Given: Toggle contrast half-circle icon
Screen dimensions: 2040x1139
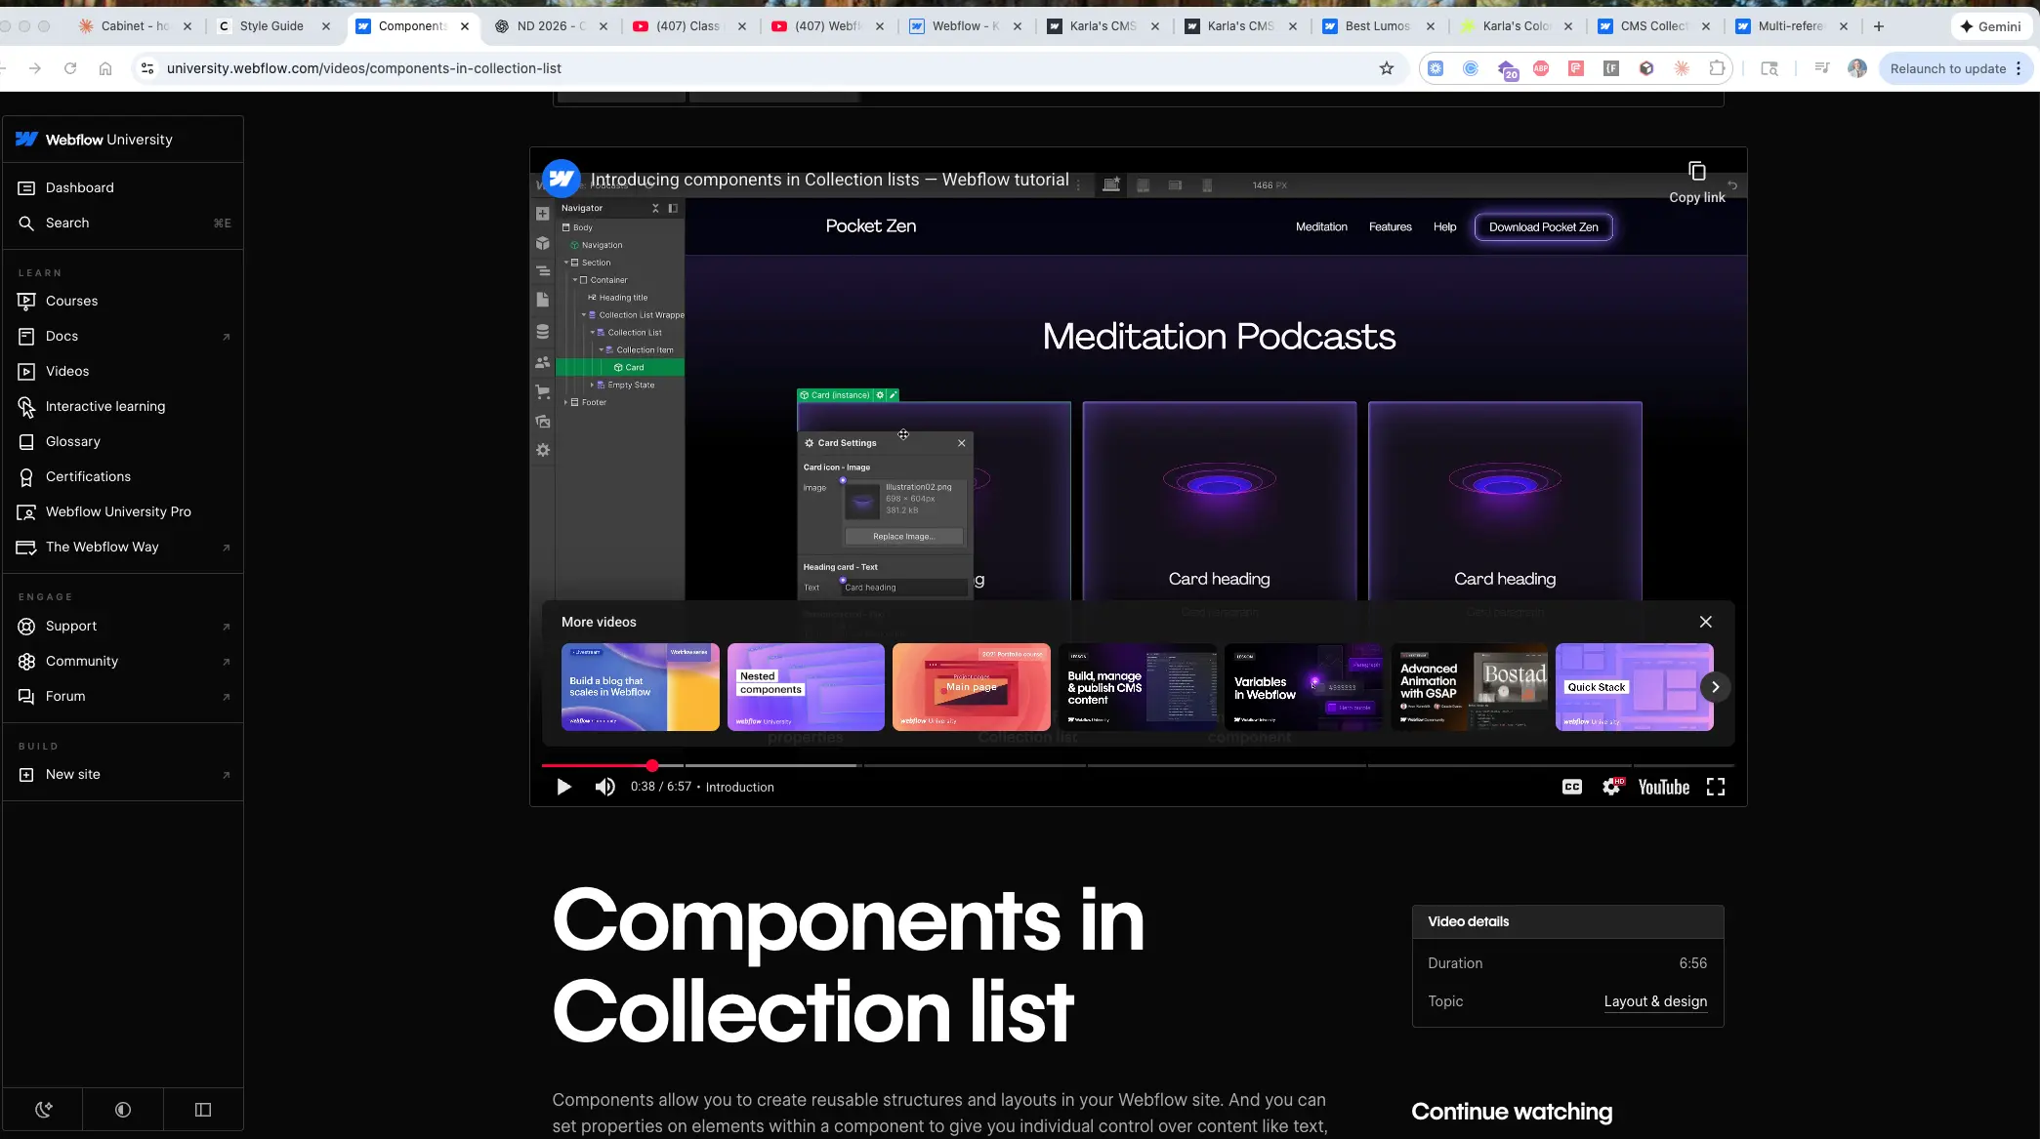Looking at the screenshot, I should [123, 1110].
